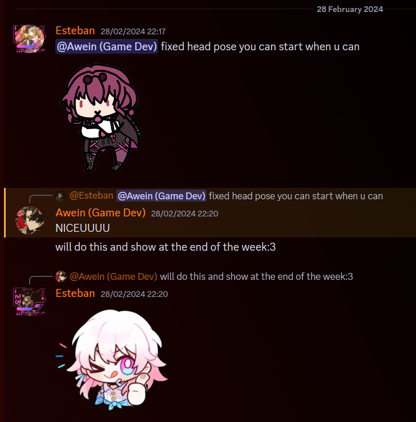Viewport: 416px width, 422px height.
Task: Open the purple-haired chibi character sticker
Action: (101, 118)
